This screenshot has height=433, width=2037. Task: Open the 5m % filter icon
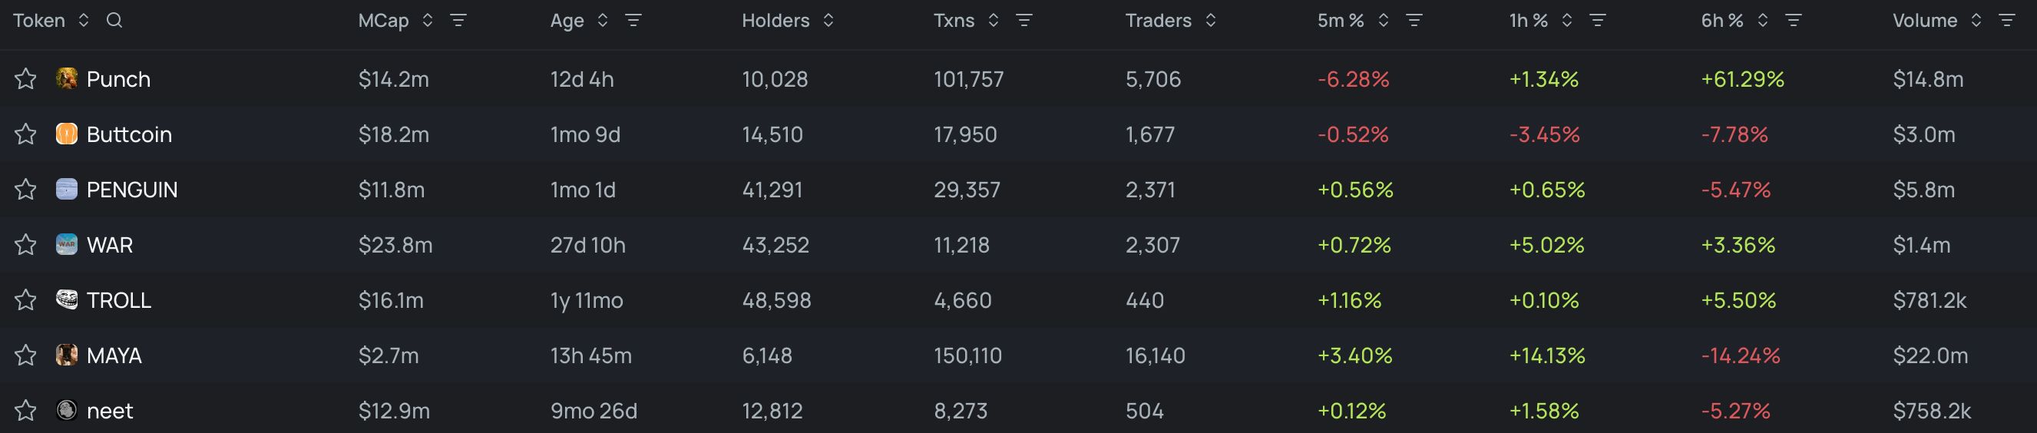tap(1414, 21)
